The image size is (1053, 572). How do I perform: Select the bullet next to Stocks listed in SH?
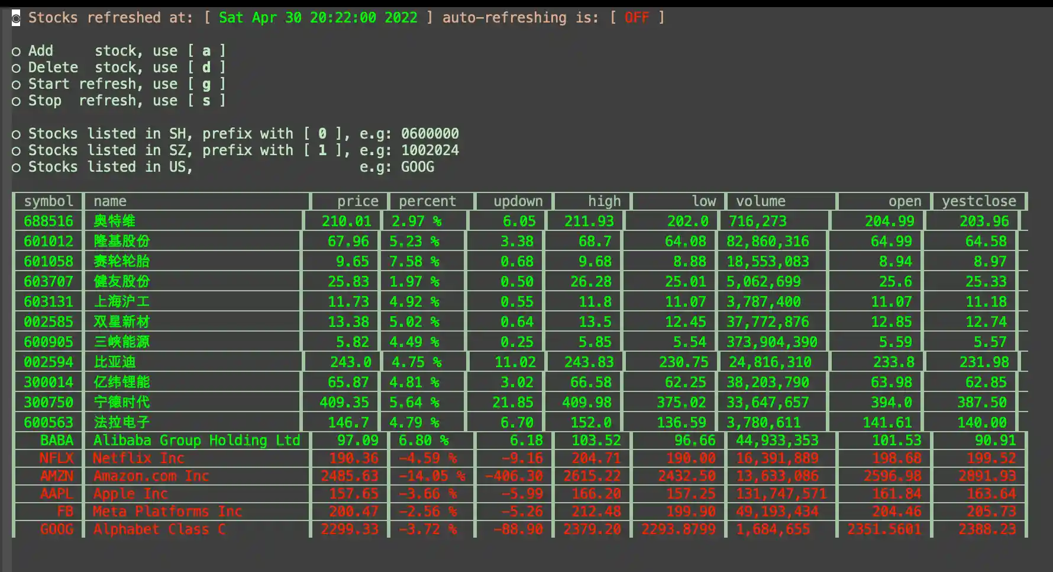(16, 134)
